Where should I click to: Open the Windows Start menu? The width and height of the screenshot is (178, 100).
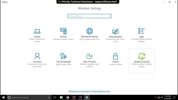point(3,97)
